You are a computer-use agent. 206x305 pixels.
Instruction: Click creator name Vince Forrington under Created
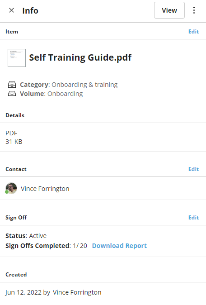pyautogui.click(x=77, y=292)
